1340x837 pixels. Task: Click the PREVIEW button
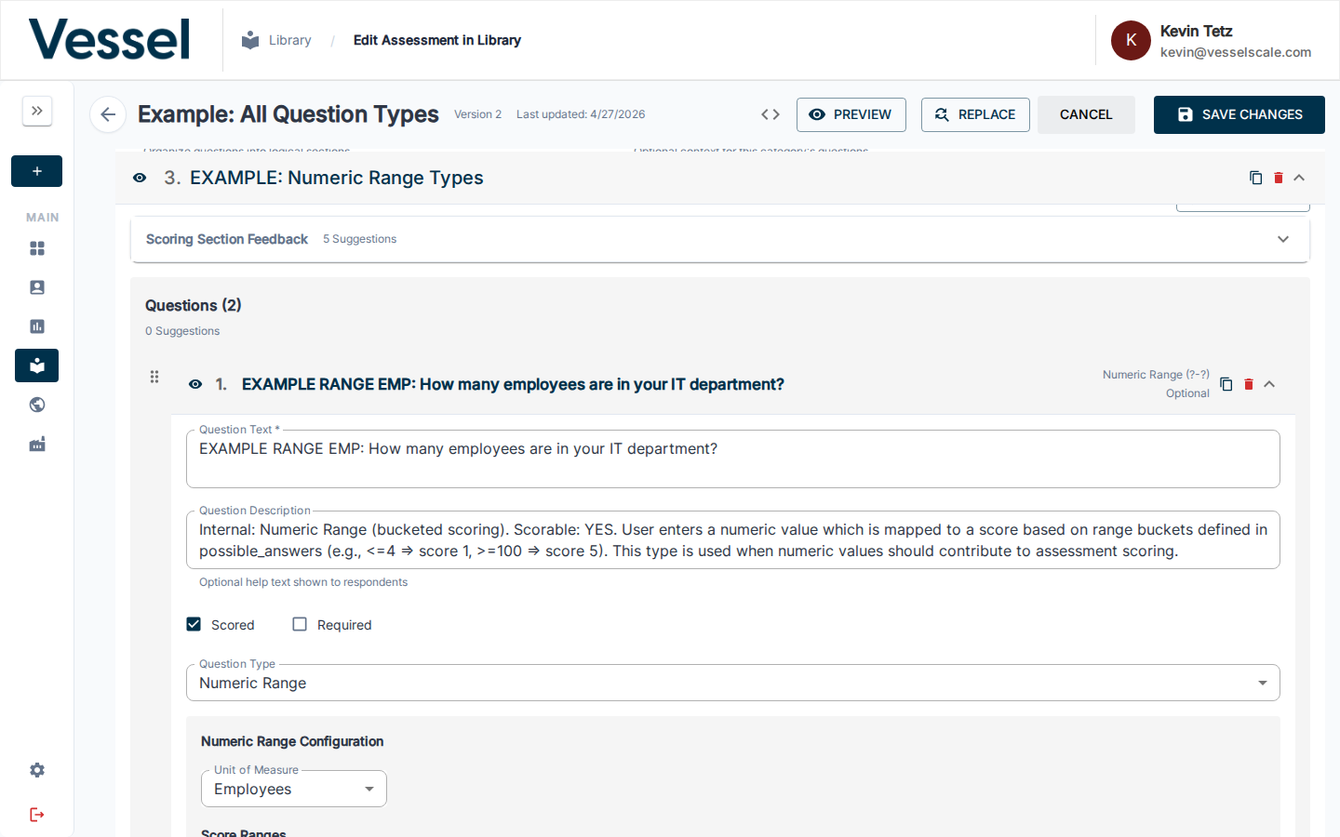pos(851,114)
